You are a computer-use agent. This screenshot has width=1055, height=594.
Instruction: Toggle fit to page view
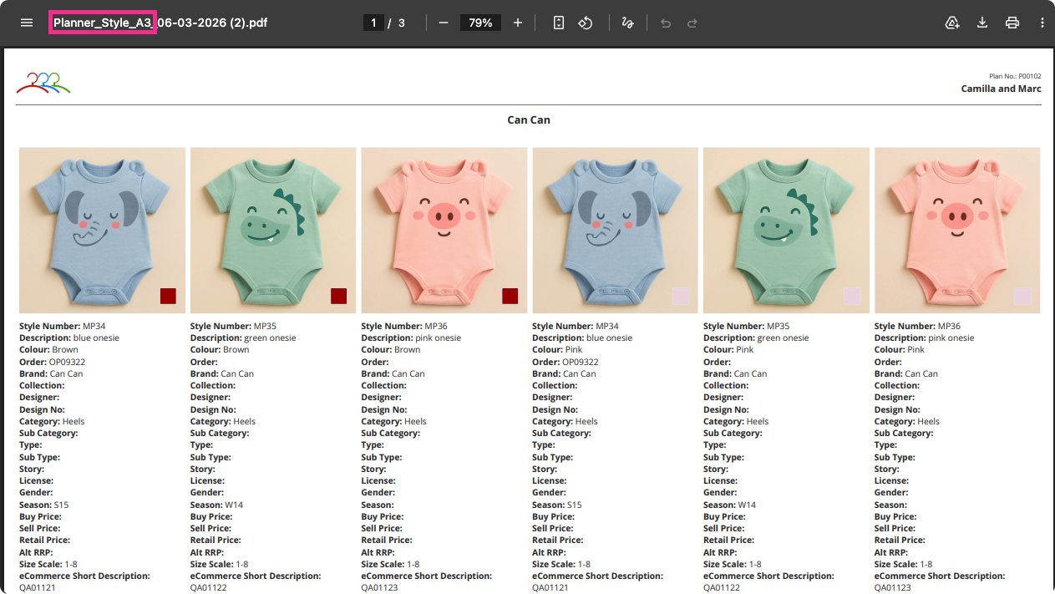pos(559,23)
